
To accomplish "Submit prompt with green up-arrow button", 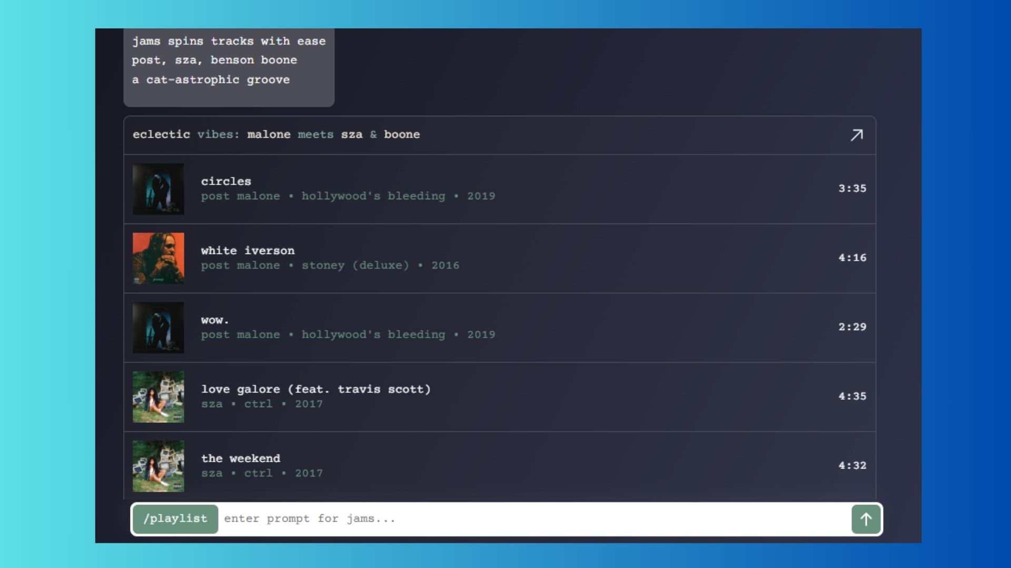I will 866,519.
